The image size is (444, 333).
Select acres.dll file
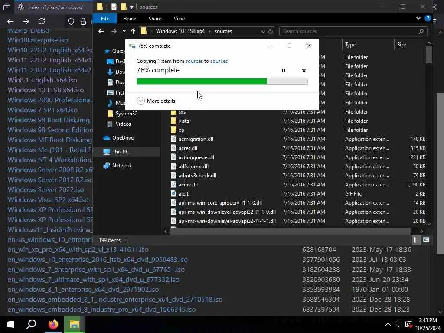(x=188, y=148)
